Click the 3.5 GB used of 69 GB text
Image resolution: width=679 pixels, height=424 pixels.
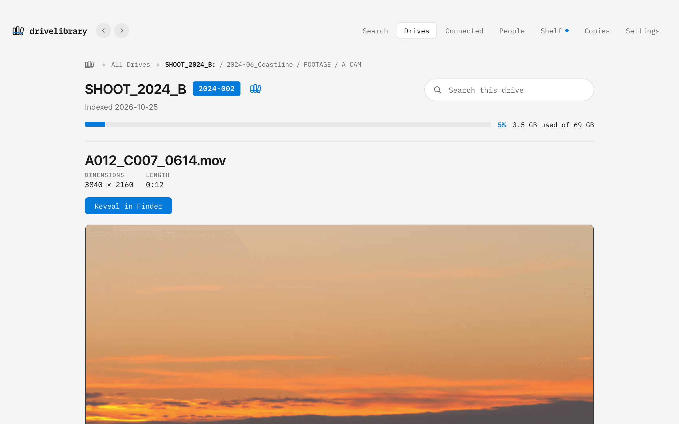click(553, 125)
